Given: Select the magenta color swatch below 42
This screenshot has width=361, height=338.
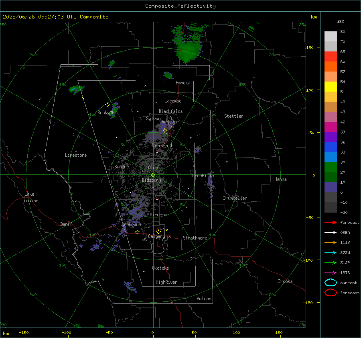Looking at the screenshot, I should tap(331, 127).
